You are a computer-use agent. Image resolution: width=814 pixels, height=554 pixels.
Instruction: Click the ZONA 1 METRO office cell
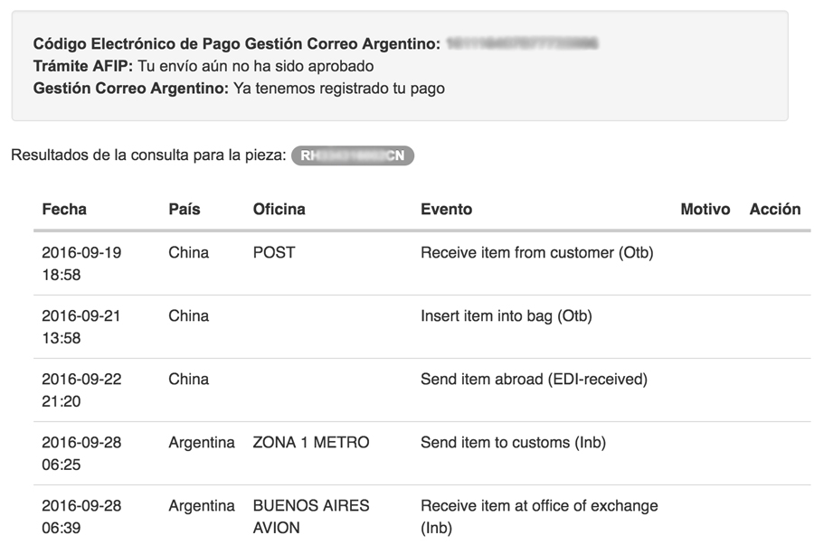point(311,443)
